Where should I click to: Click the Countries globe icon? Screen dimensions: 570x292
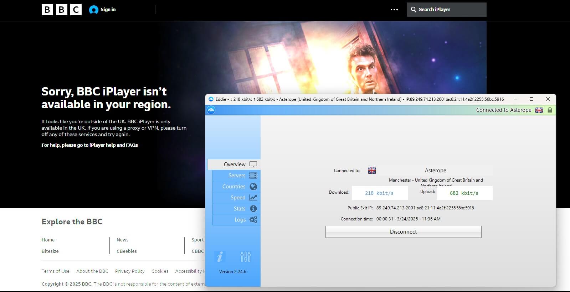253,187
